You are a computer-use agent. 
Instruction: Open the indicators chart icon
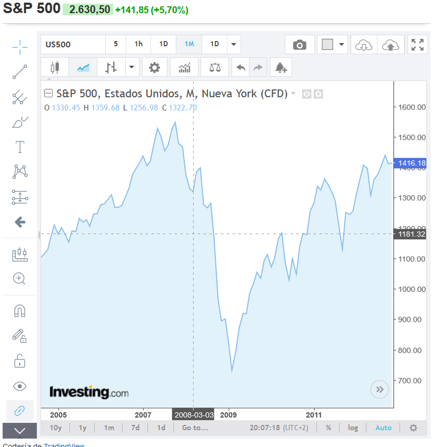184,67
